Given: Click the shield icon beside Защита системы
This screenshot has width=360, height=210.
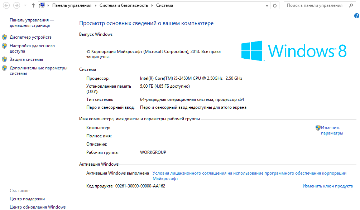Looking at the screenshot, I should (4, 59).
